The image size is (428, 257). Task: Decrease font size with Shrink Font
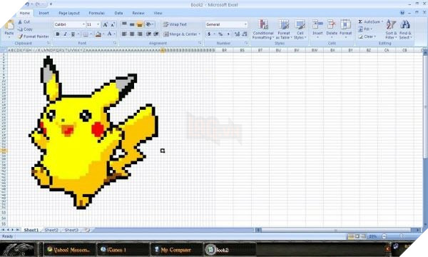point(113,24)
